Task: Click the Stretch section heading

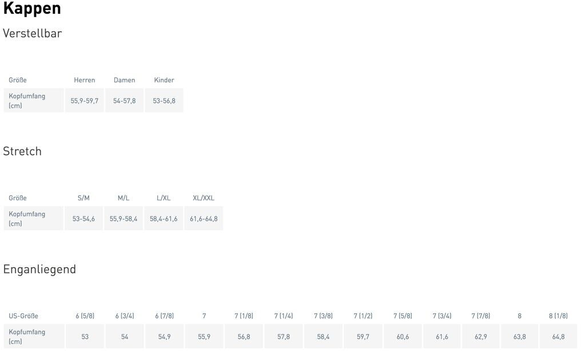Action: (x=22, y=151)
